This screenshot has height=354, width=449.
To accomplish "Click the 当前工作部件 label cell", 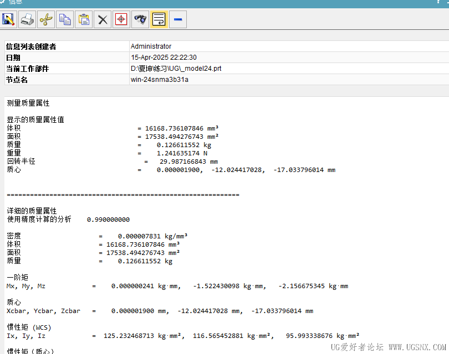I will point(67,69).
